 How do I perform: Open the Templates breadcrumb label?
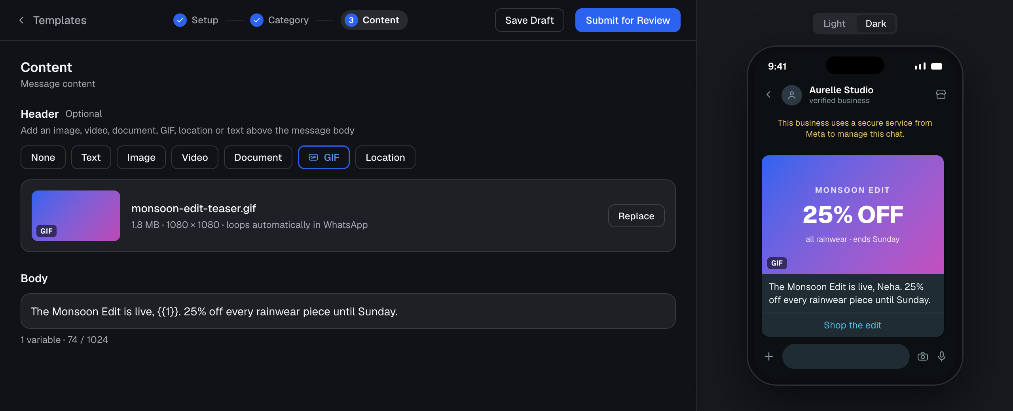point(60,20)
